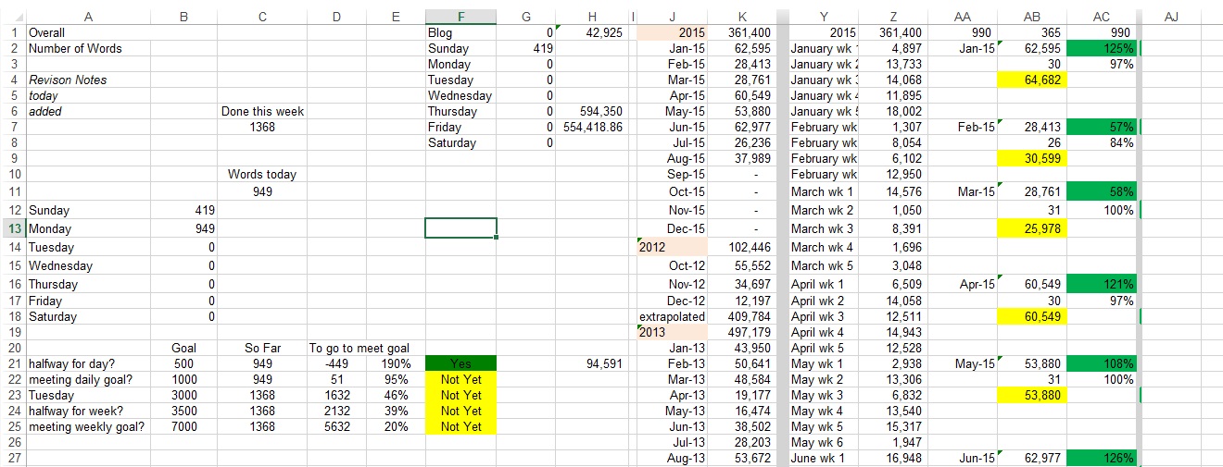The height and width of the screenshot is (467, 1223).
Task: Select the 'Done this week' cell
Action: [262, 111]
